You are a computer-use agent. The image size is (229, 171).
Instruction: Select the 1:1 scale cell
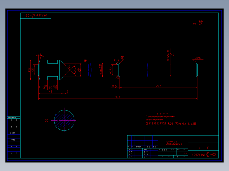click(185, 153)
